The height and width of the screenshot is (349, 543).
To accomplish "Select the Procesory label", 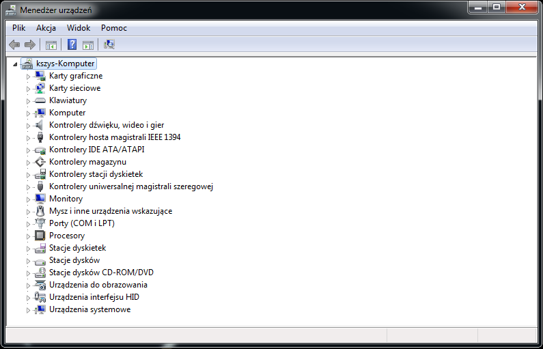I will click(x=67, y=236).
